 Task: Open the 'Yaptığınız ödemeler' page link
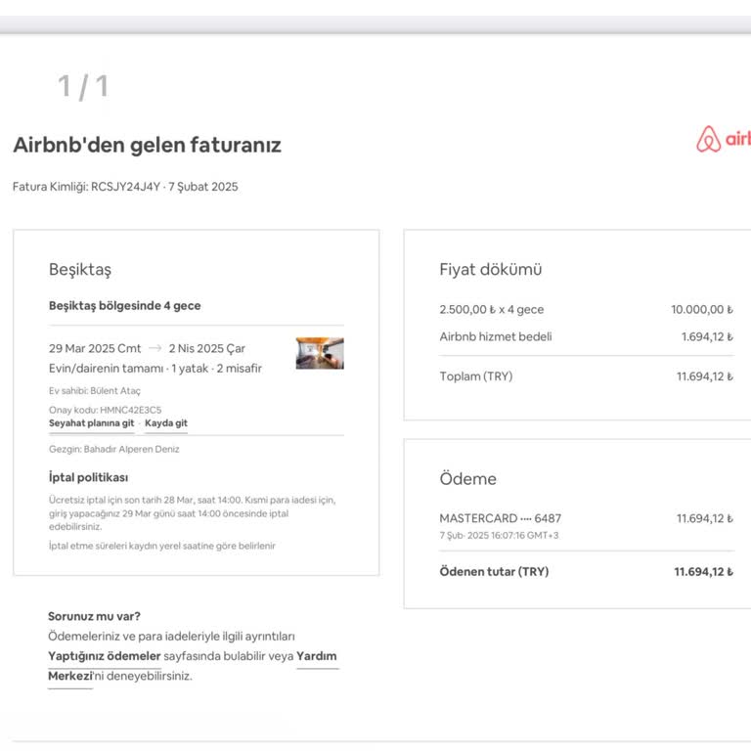tap(105, 656)
